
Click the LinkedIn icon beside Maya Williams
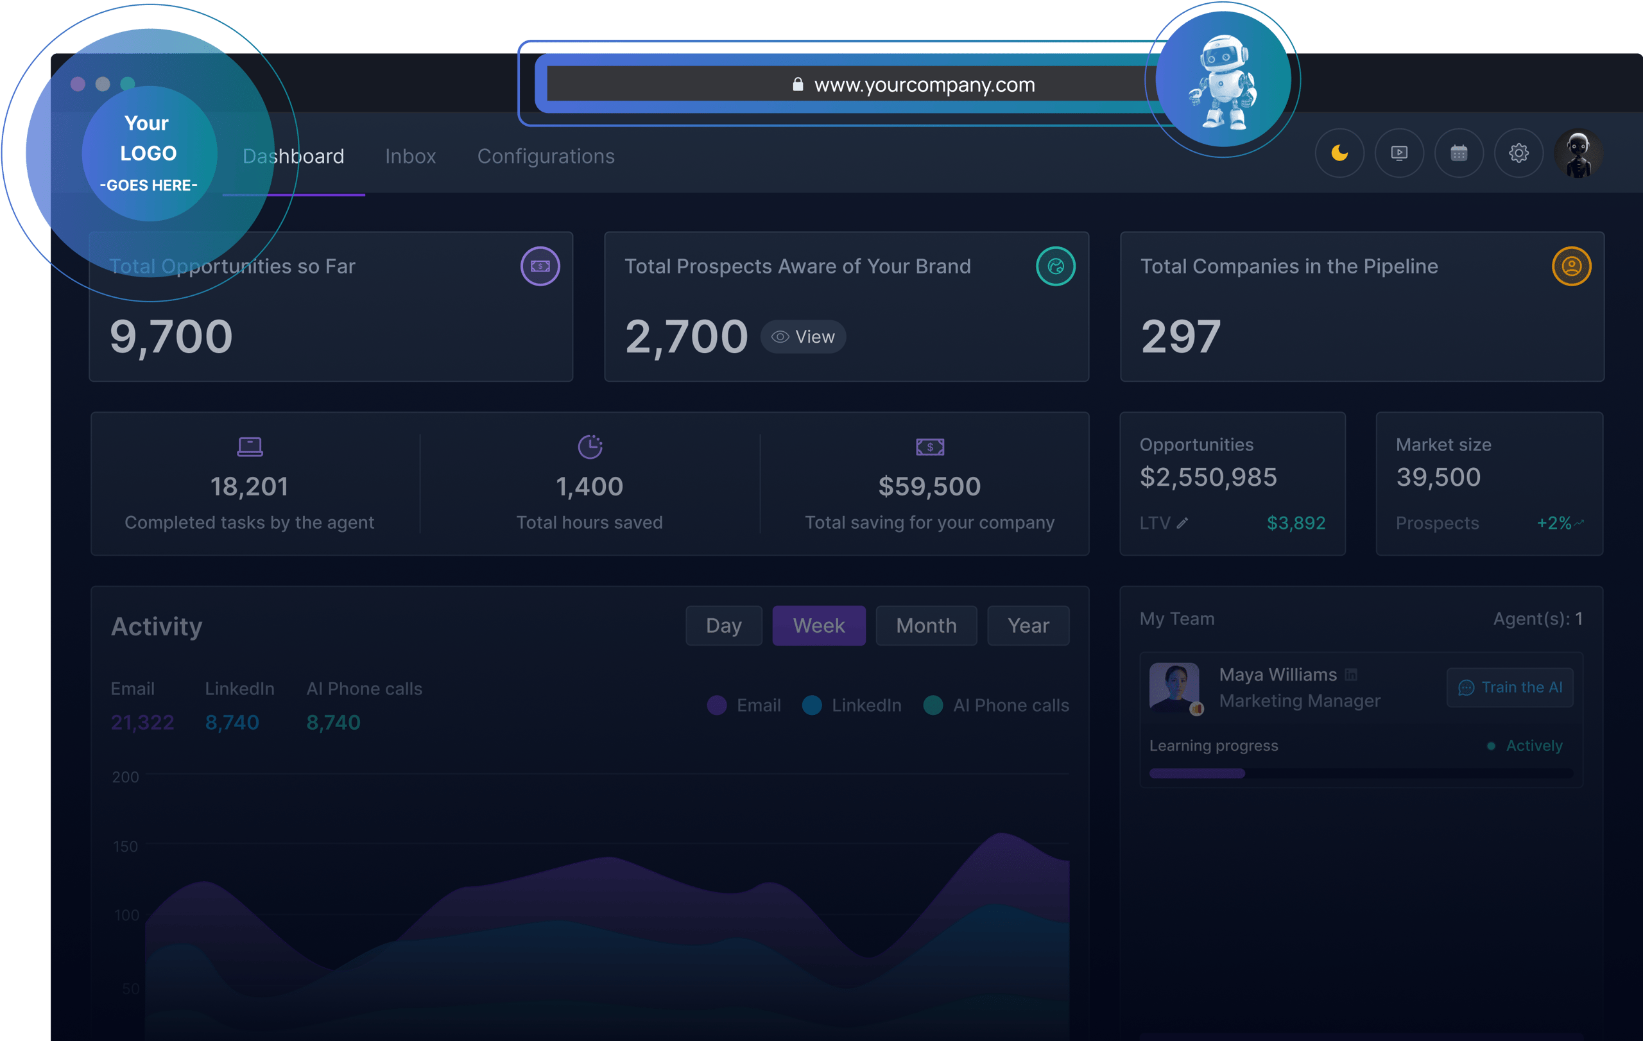click(1351, 675)
